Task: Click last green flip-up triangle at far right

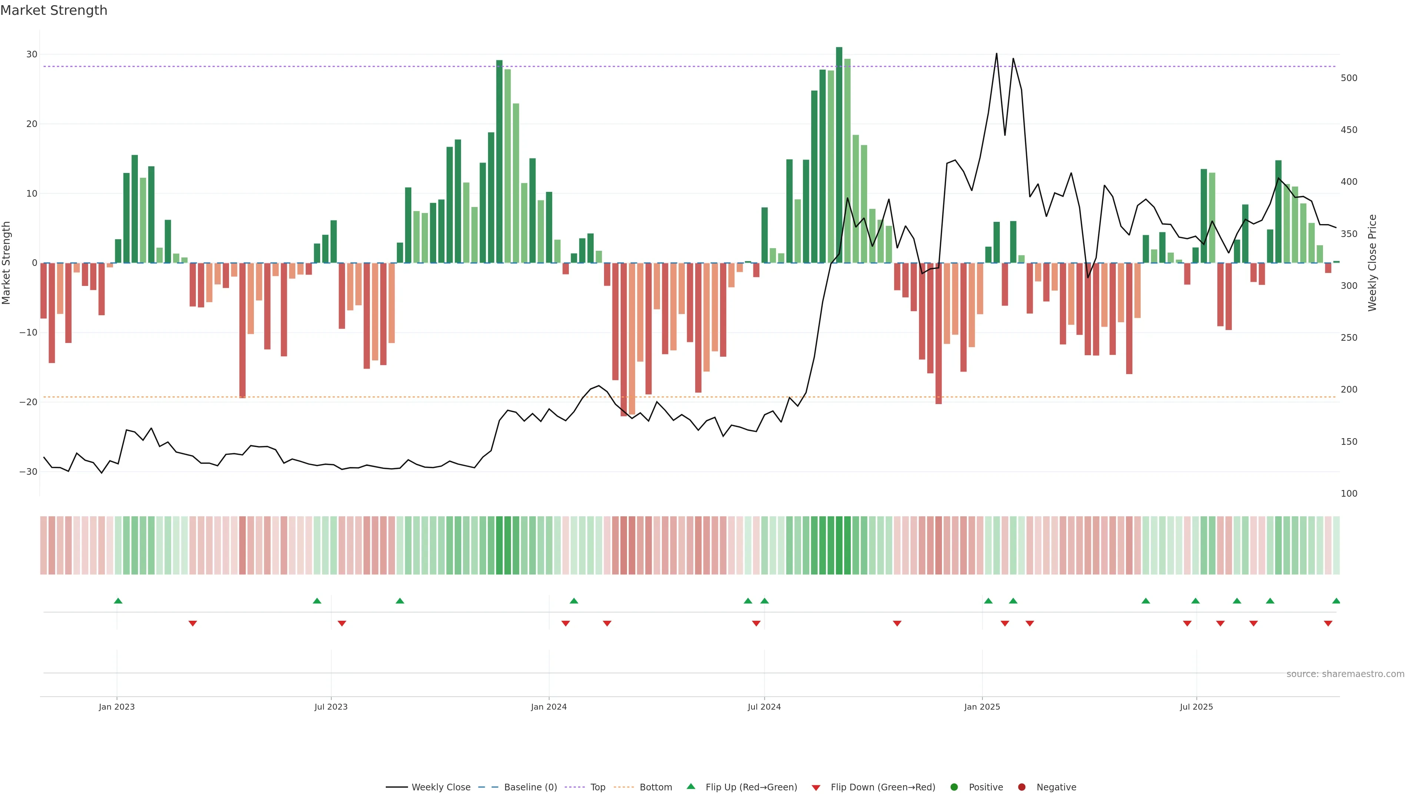Action: pos(1336,601)
